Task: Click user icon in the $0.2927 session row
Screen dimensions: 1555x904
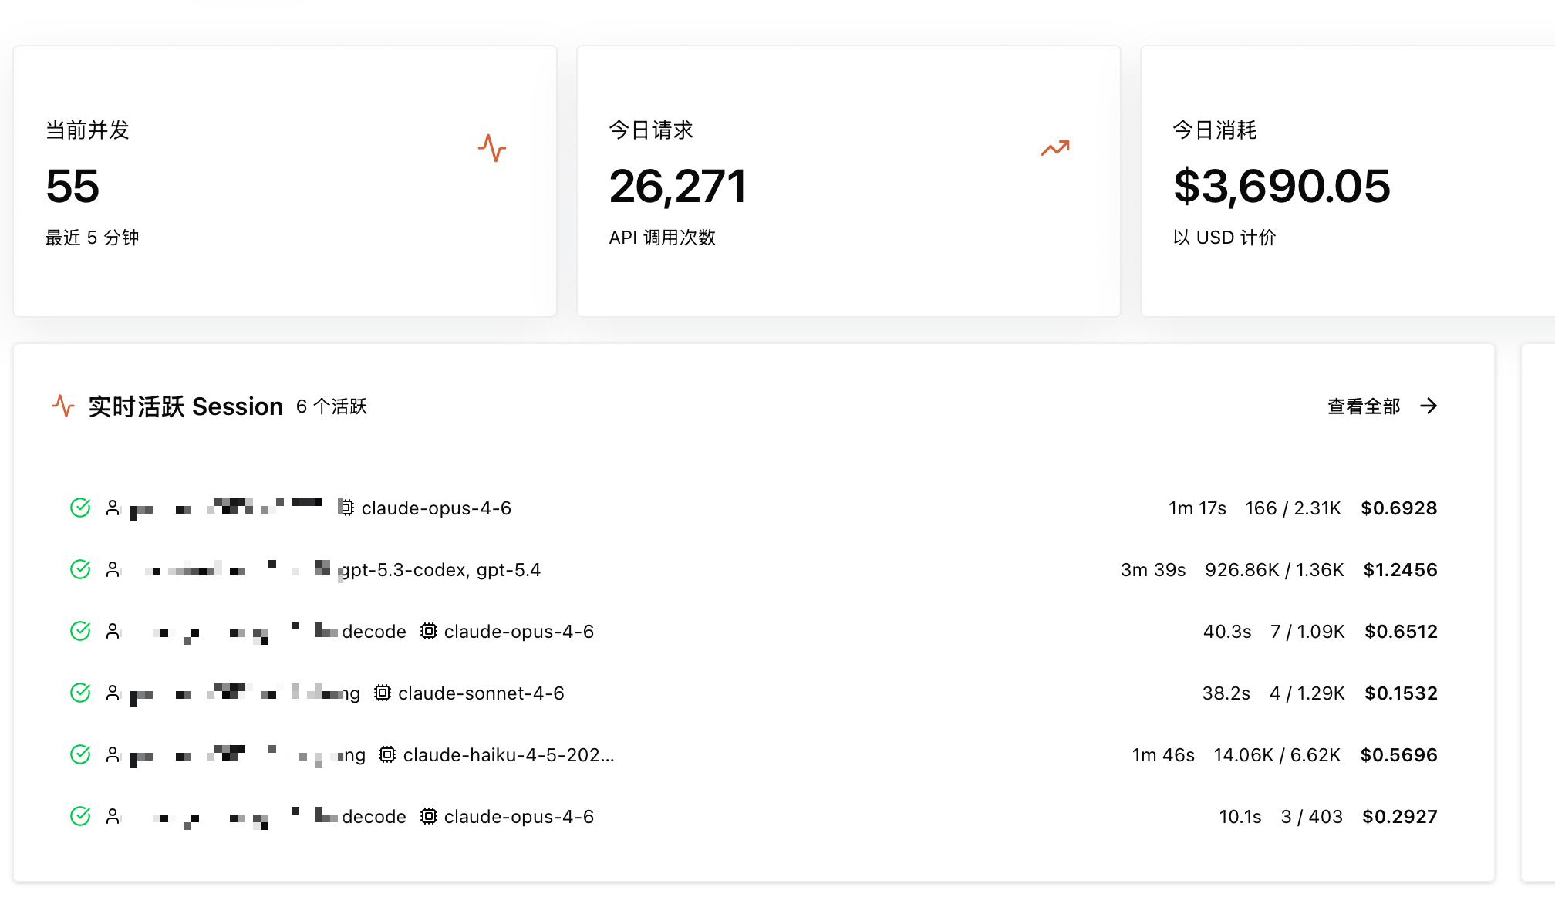Action: [x=113, y=816]
